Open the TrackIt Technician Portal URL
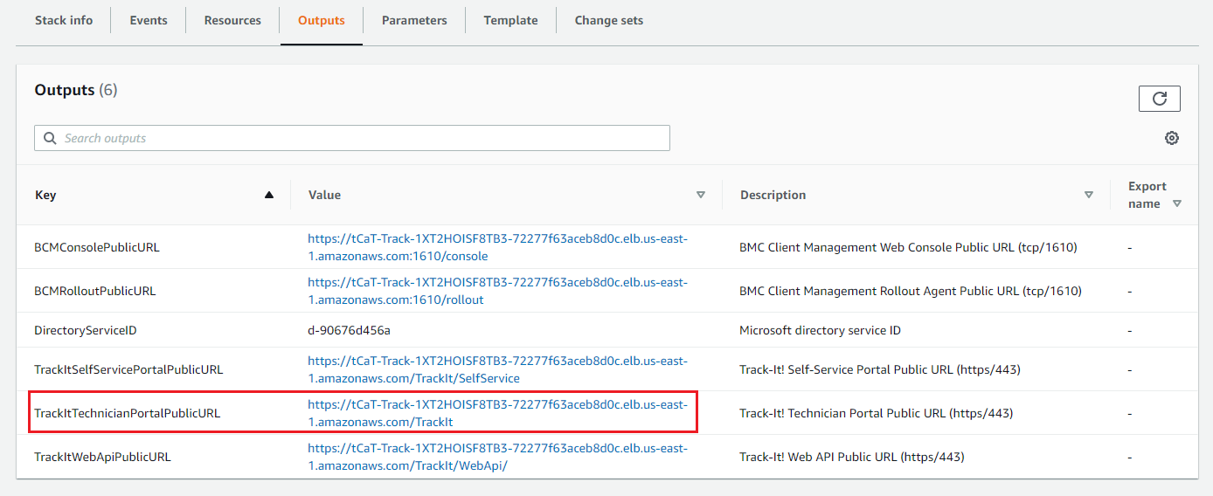This screenshot has height=496, width=1213. 498,413
